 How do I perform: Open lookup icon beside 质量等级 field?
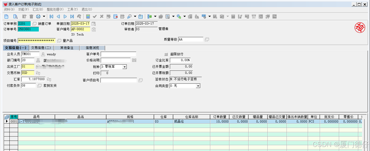207,39
